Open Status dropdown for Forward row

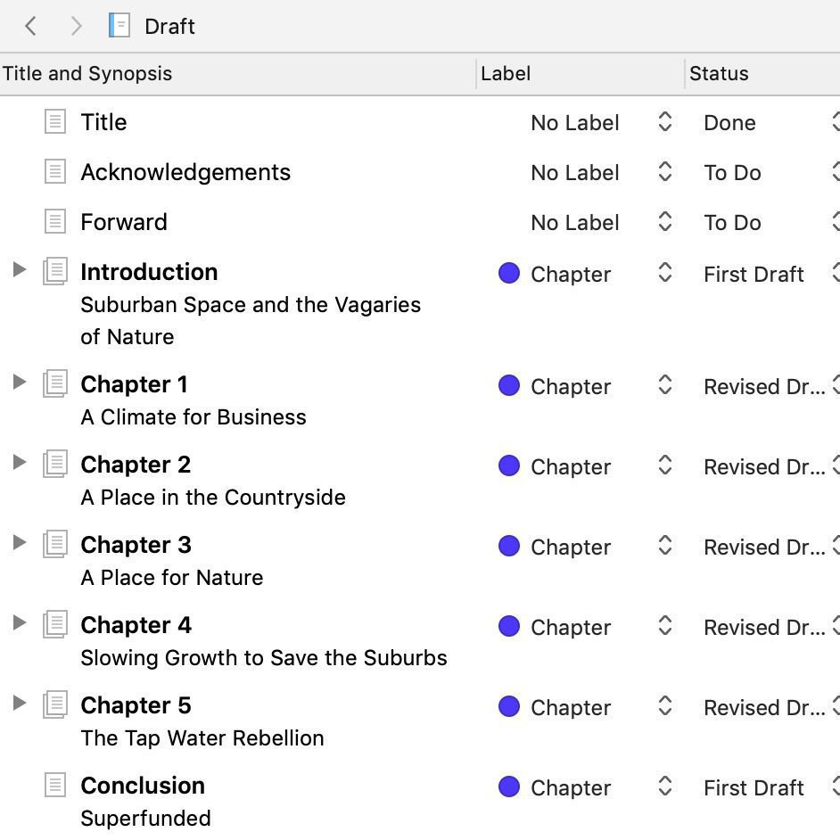click(x=835, y=222)
